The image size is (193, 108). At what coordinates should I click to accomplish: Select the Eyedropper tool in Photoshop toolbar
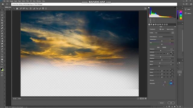(2, 25)
